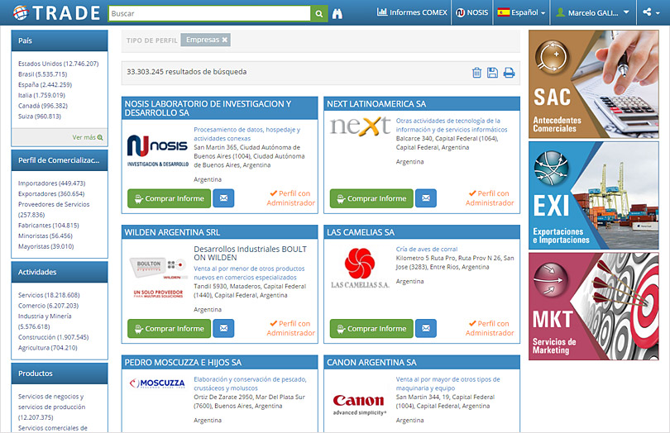Open advanced search binoculars icon
Viewport: 670px width, 433px height.
(337, 14)
